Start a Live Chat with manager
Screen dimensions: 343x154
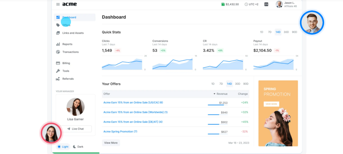75,129
